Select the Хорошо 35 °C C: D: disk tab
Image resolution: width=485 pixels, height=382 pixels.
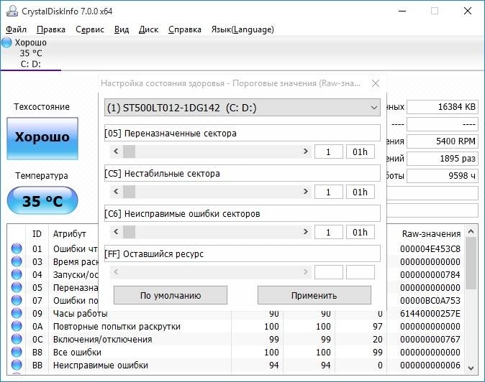tap(31, 53)
